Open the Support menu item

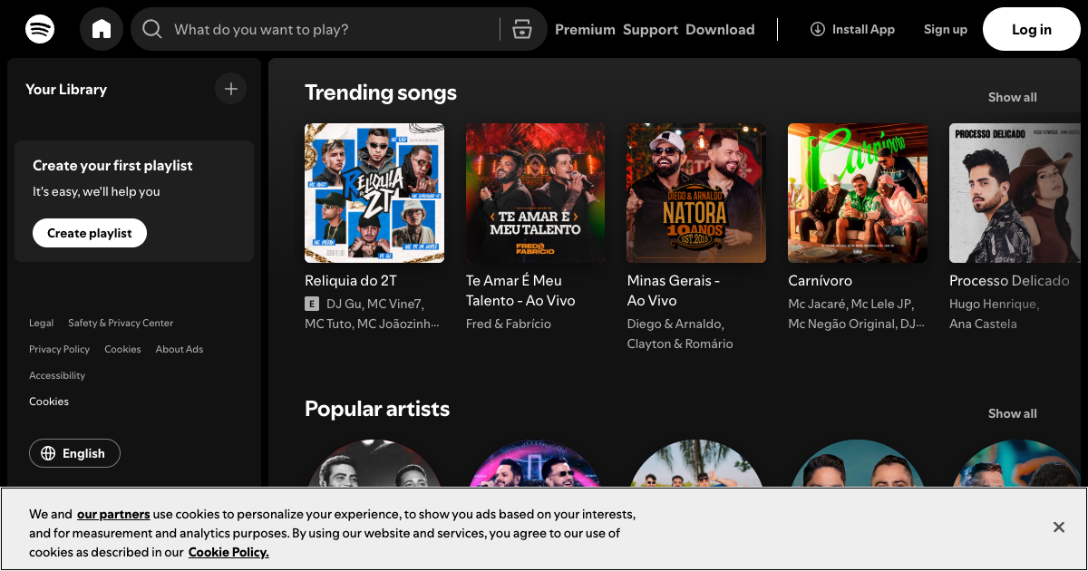(x=650, y=29)
